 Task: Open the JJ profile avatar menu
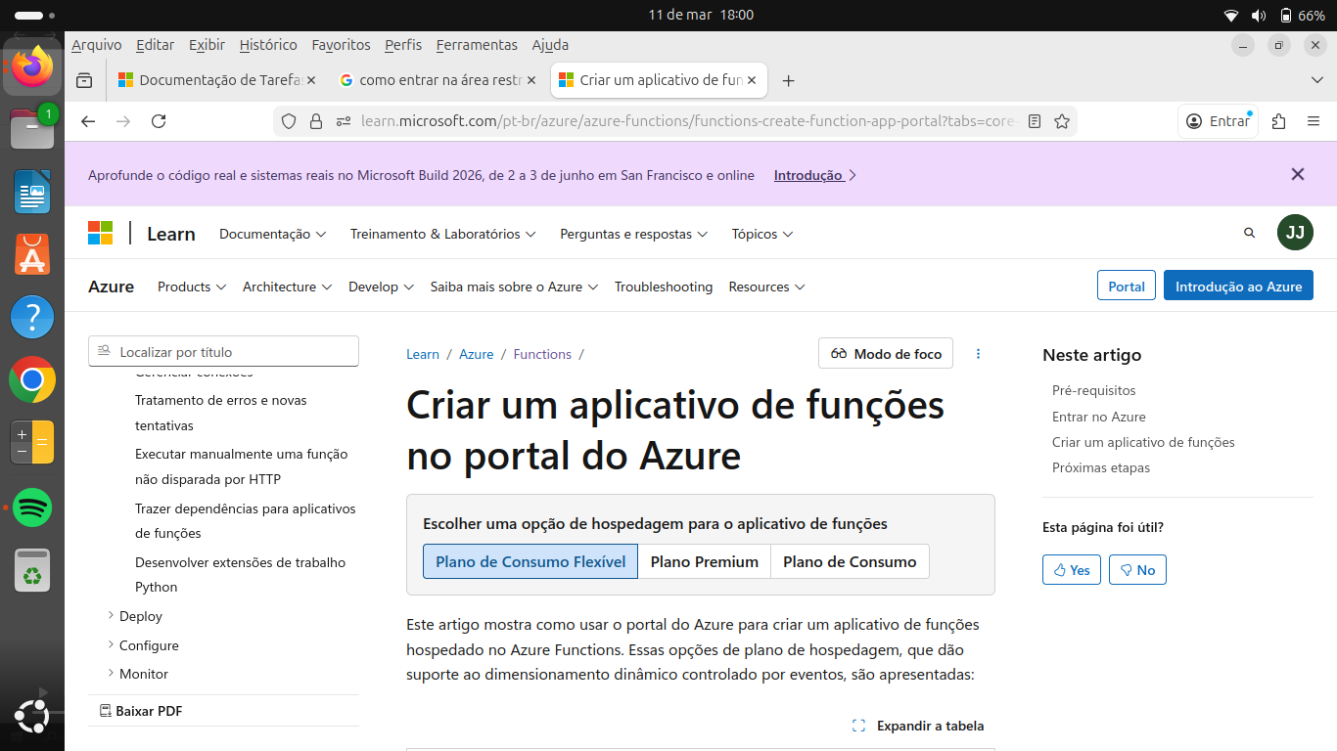1295,233
